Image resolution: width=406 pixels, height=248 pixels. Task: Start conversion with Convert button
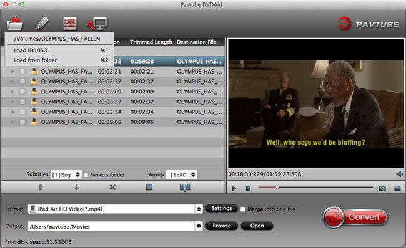click(x=355, y=217)
